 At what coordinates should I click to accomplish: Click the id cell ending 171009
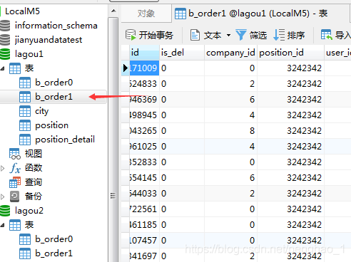tap(144, 68)
